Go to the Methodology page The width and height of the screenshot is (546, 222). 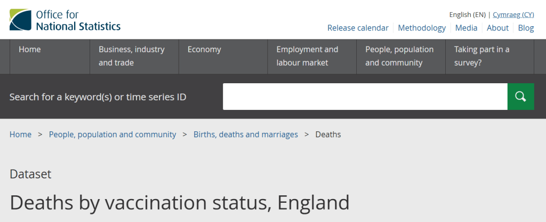point(422,28)
